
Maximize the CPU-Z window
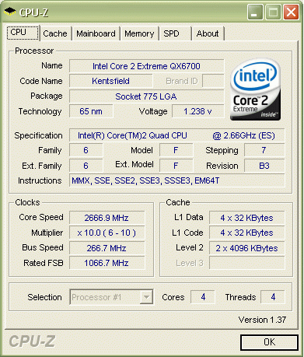273,12
